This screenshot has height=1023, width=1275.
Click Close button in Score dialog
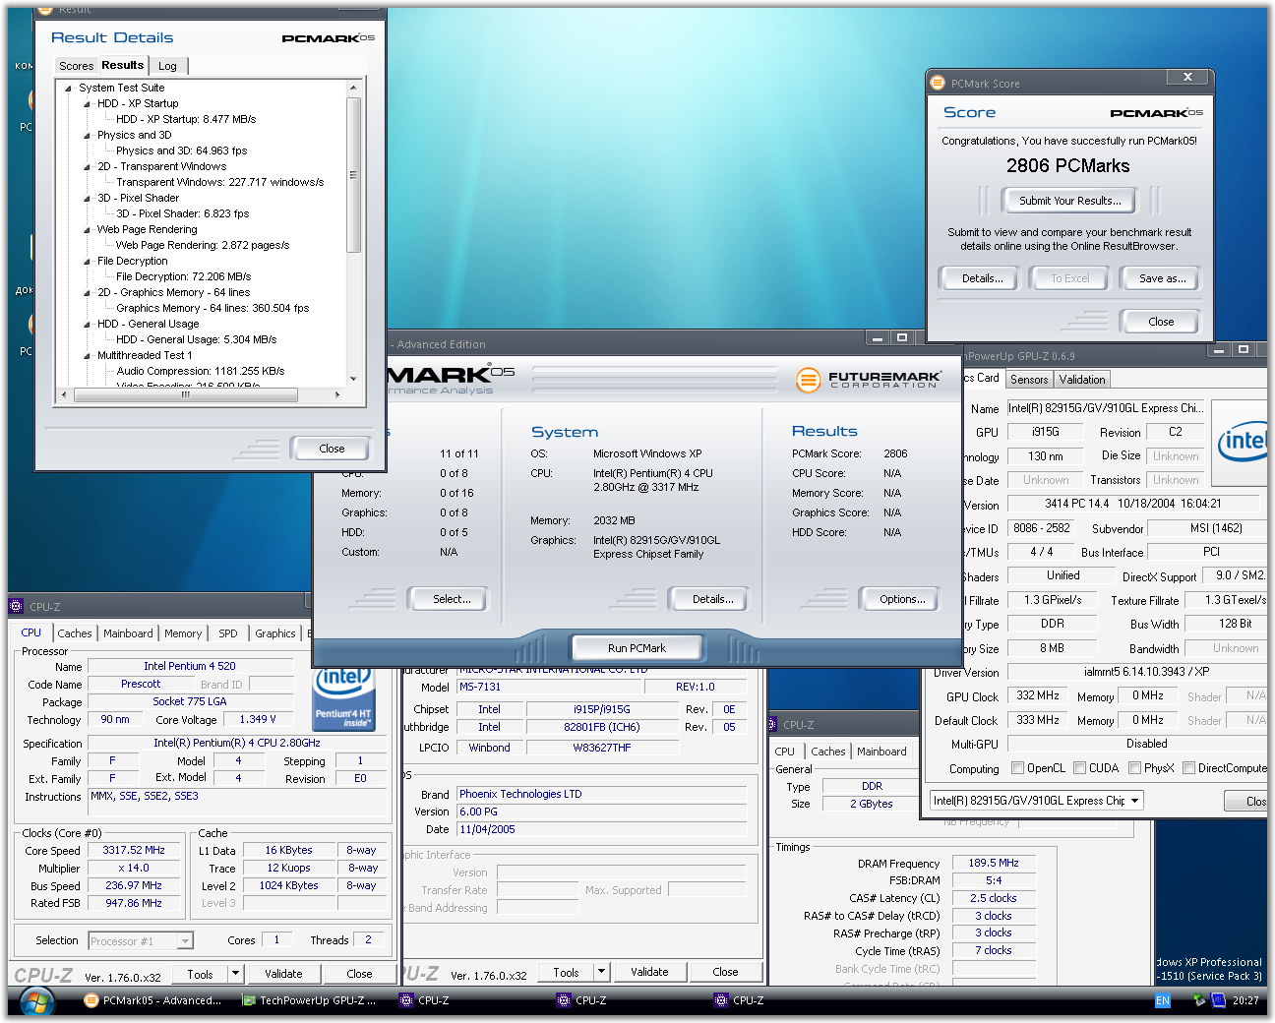[1161, 322]
